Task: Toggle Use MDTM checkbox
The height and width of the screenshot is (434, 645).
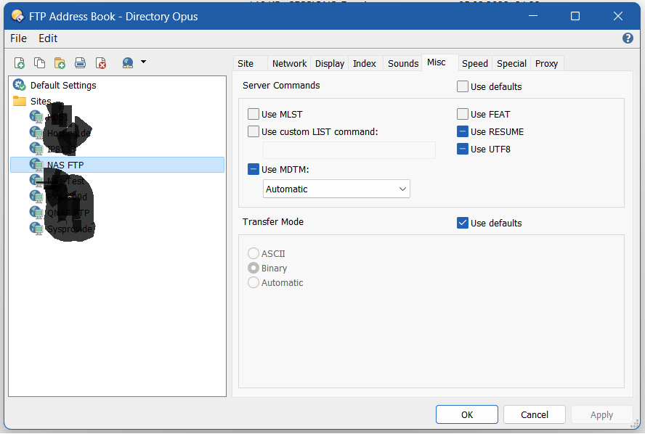Action: [x=253, y=169]
